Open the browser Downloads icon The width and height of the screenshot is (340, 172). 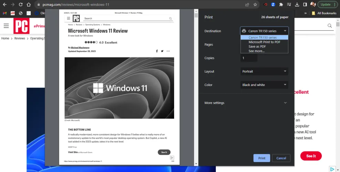click(297, 4)
